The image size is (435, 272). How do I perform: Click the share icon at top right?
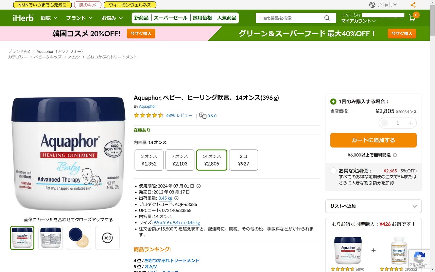413,5
